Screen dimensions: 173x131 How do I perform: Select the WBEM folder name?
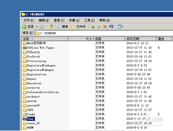(30, 128)
